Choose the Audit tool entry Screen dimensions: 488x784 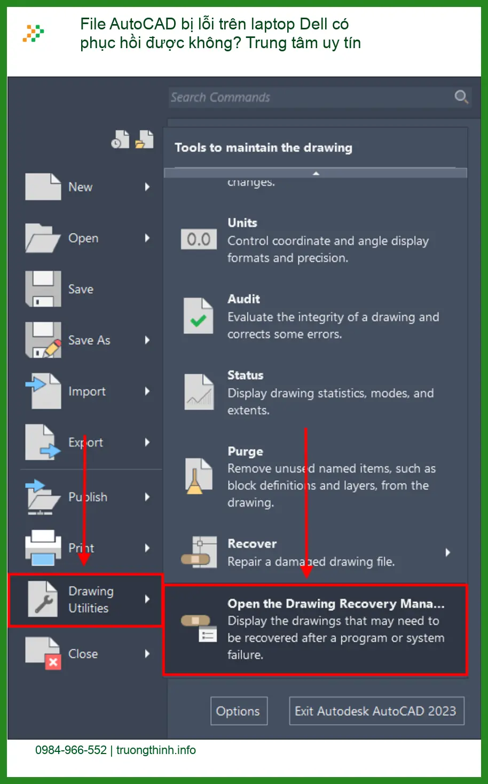(x=316, y=316)
